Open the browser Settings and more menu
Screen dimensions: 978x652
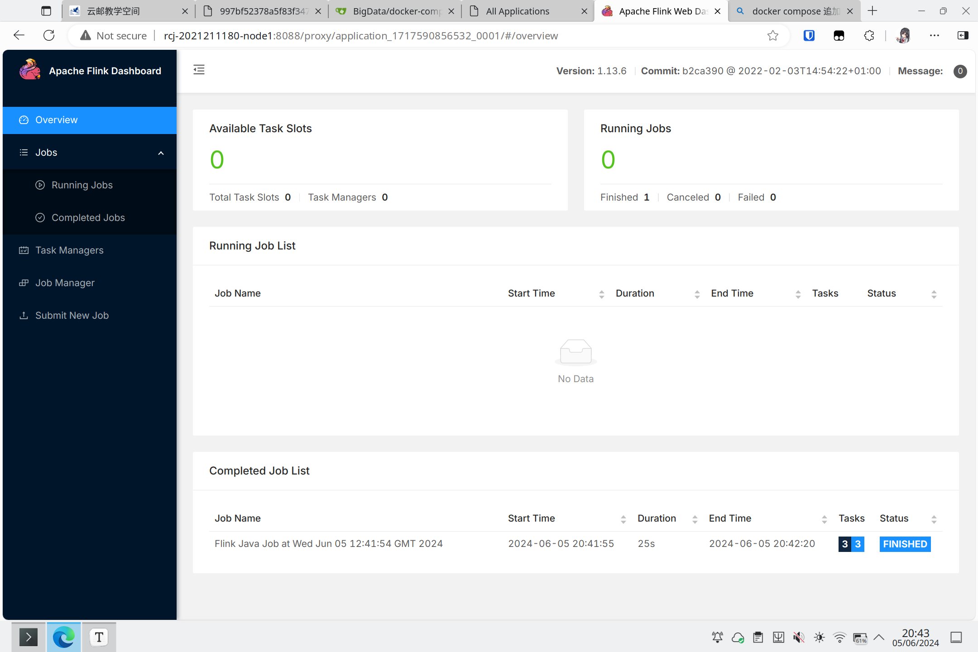[934, 35]
